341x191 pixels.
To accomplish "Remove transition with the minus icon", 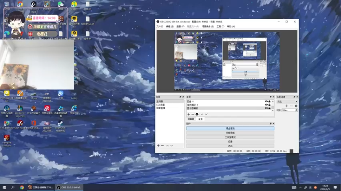I will pos(292,106).
